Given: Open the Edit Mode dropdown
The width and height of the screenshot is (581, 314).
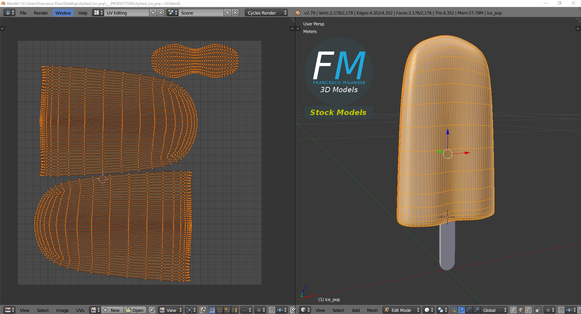Looking at the screenshot, I should (x=401, y=310).
